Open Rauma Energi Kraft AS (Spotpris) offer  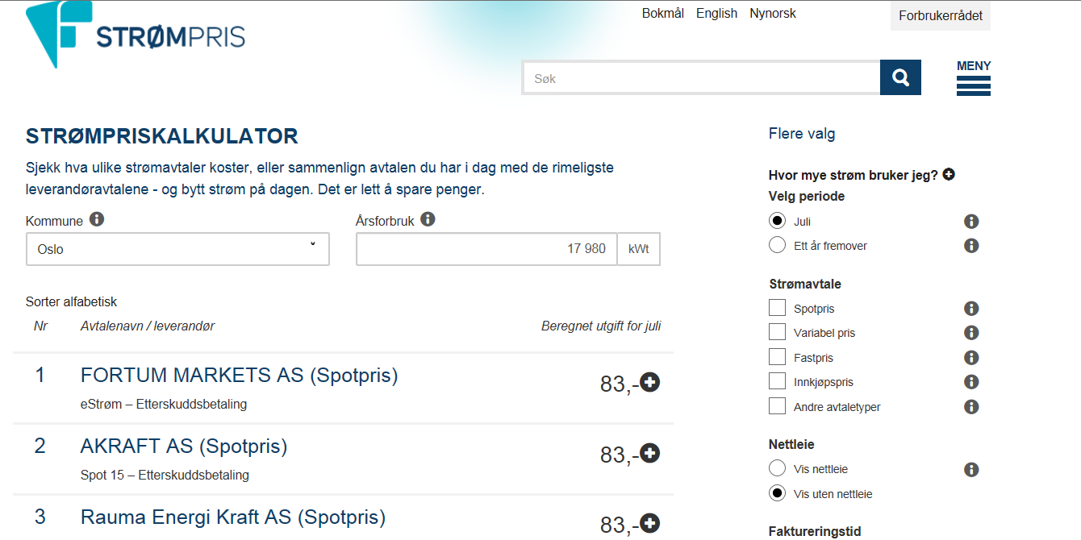pos(233,517)
